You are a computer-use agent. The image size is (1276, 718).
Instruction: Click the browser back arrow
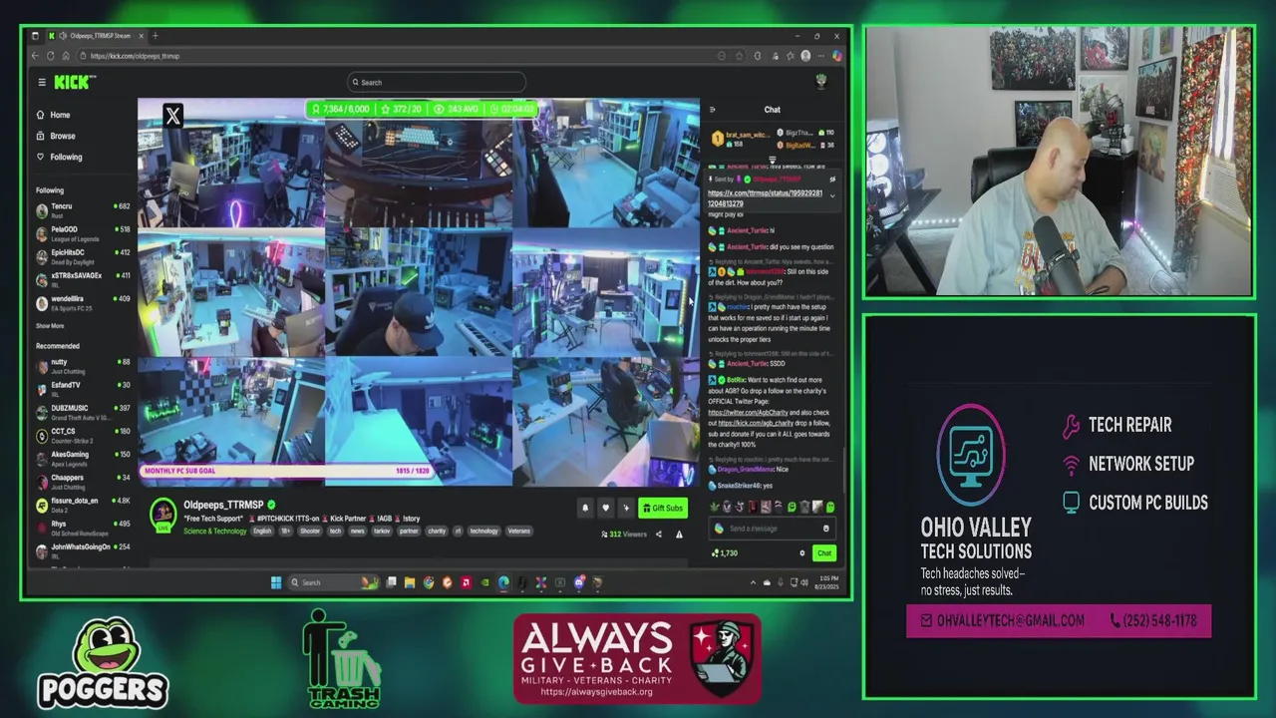tap(35, 56)
